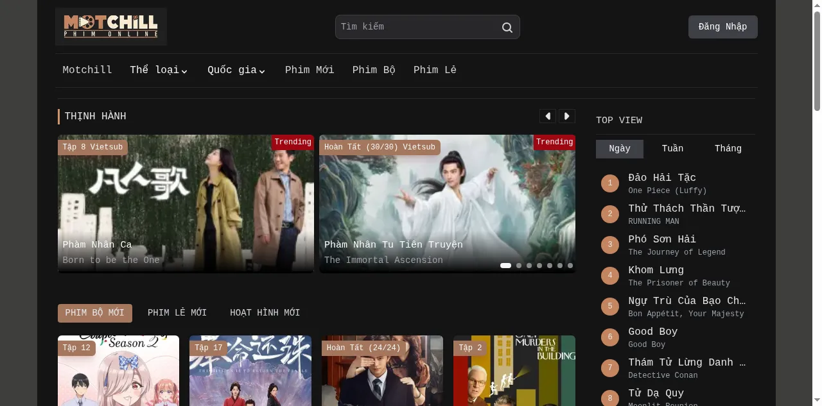
Task: Select the Phim Lẻ Mới tab
Action: pos(177,313)
